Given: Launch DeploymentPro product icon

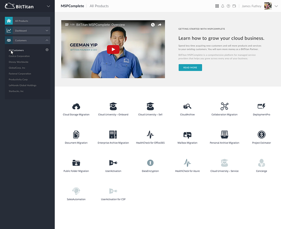Looking at the screenshot, I should click(261, 106).
